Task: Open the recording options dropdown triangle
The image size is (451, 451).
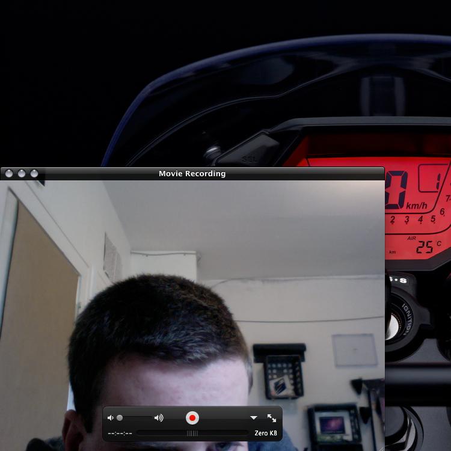Action: click(x=254, y=418)
